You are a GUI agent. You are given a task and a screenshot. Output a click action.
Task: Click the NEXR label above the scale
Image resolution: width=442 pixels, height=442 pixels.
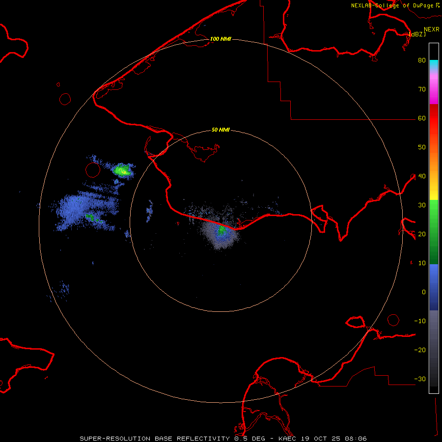(x=432, y=29)
